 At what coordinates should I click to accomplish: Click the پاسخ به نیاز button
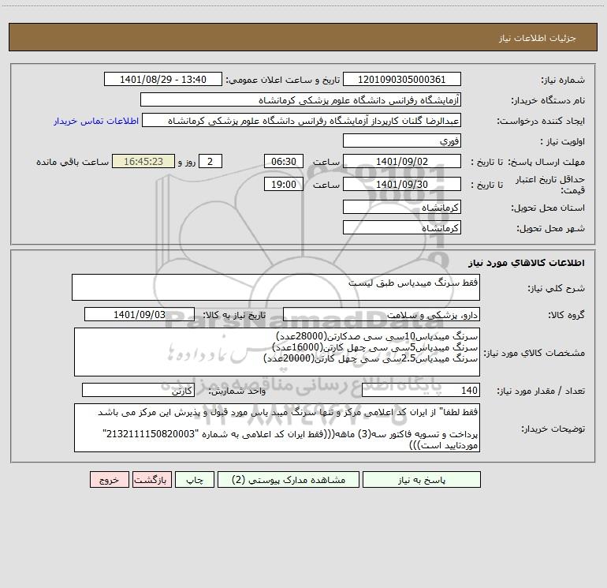(x=422, y=479)
